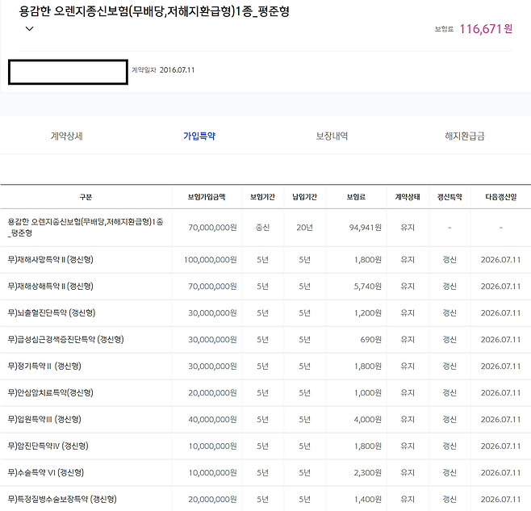Click the 116,671원 premium amount

point(486,29)
